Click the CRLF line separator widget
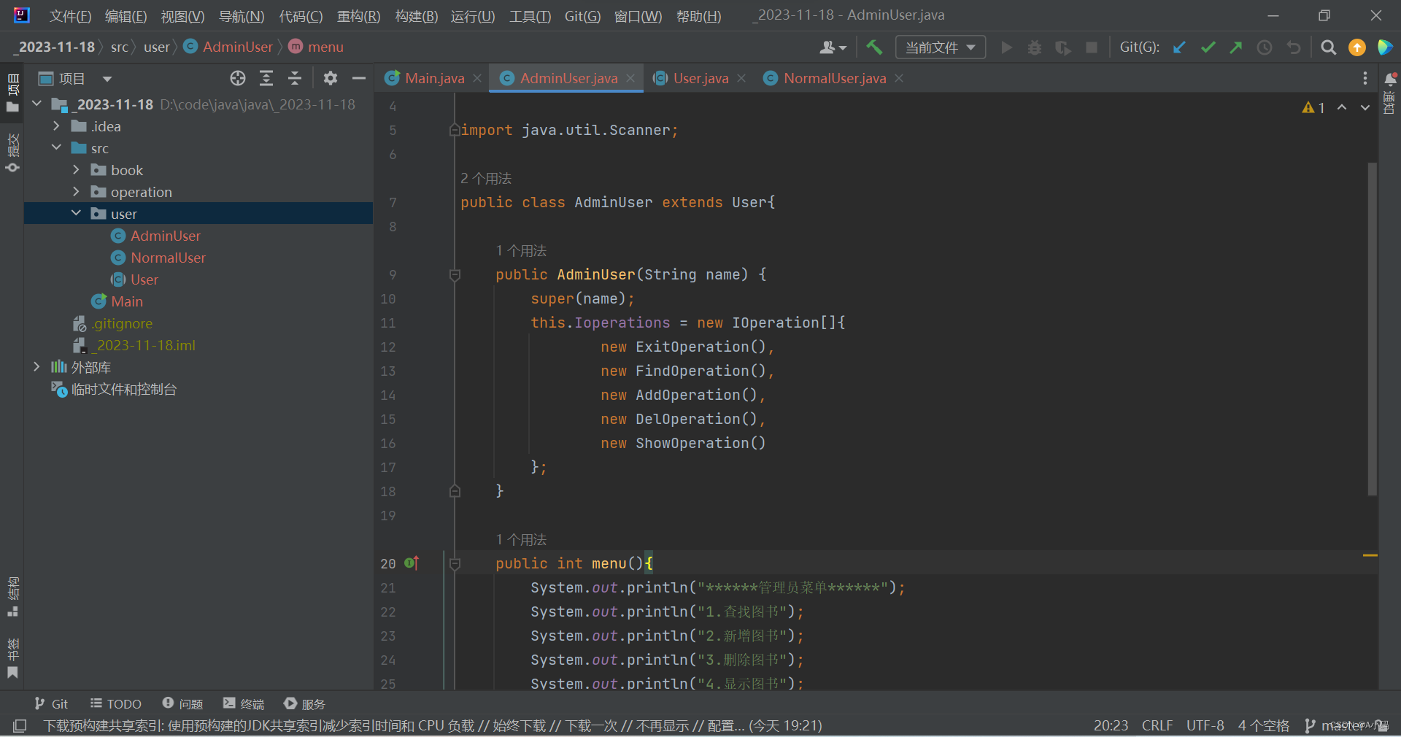Viewport: 1401px width, 737px height. [x=1157, y=725]
